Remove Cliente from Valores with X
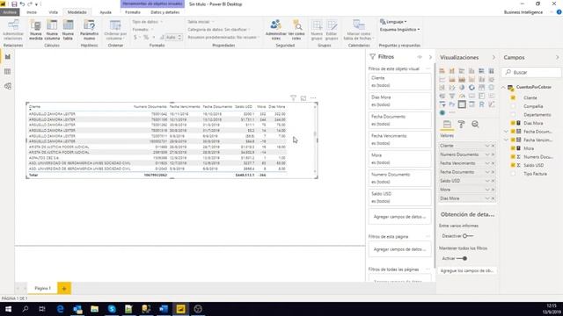The width and height of the screenshot is (563, 316). coord(493,146)
